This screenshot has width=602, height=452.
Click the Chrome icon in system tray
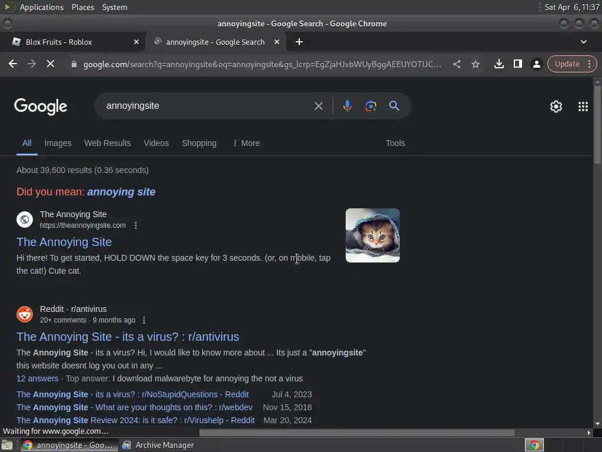(534, 445)
